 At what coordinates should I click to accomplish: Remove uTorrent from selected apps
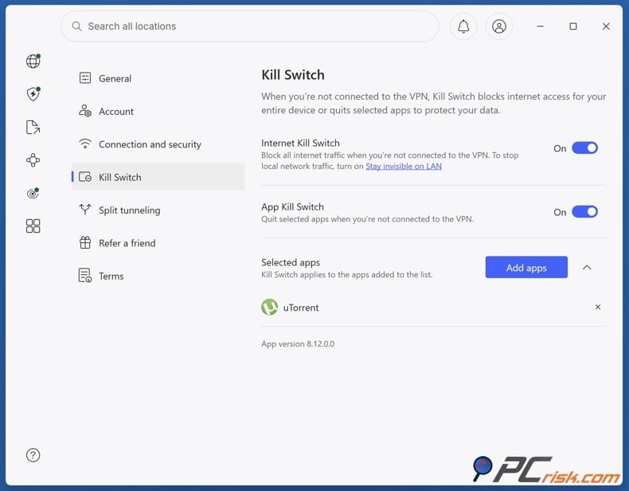pos(598,307)
